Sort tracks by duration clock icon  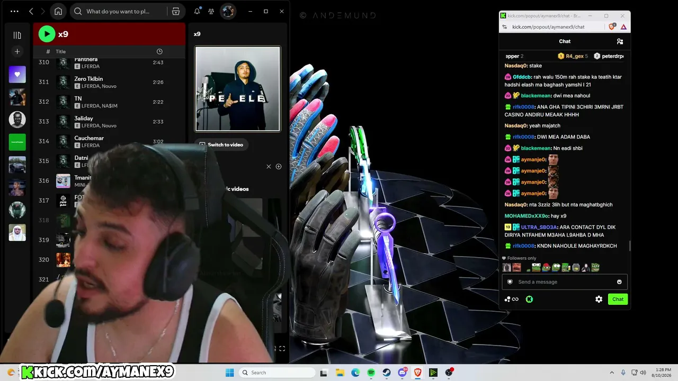point(159,51)
